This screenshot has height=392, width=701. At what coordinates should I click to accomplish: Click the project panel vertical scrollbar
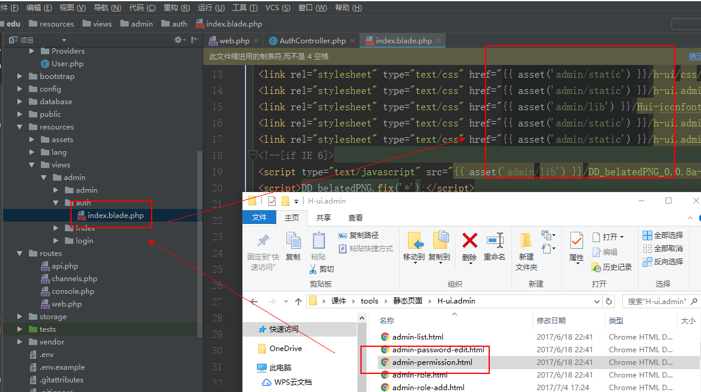200,241
